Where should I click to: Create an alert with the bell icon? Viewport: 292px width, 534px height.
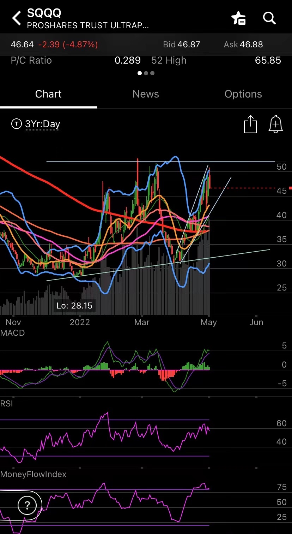tap(276, 124)
